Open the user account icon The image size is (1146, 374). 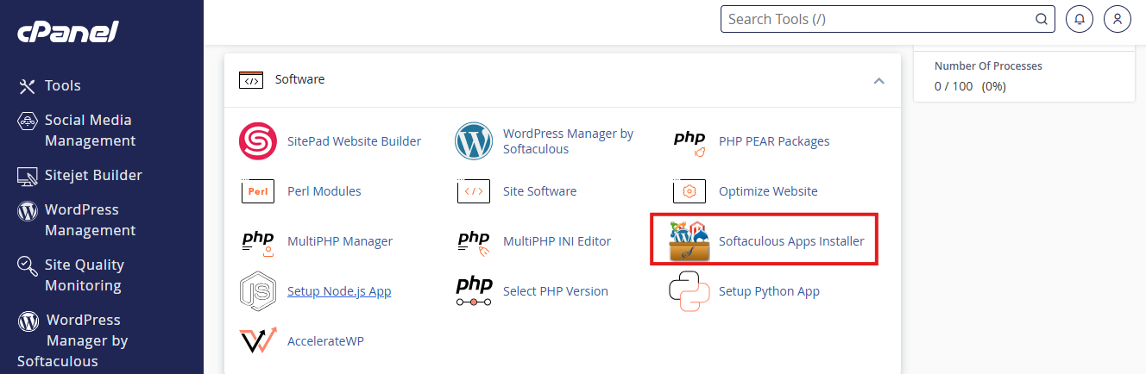[1118, 19]
